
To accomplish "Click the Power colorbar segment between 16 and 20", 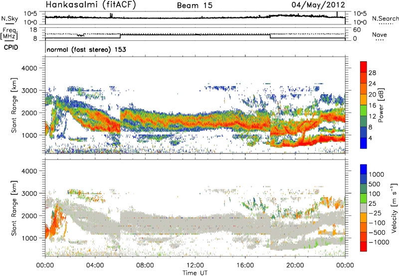I will (364, 99).
